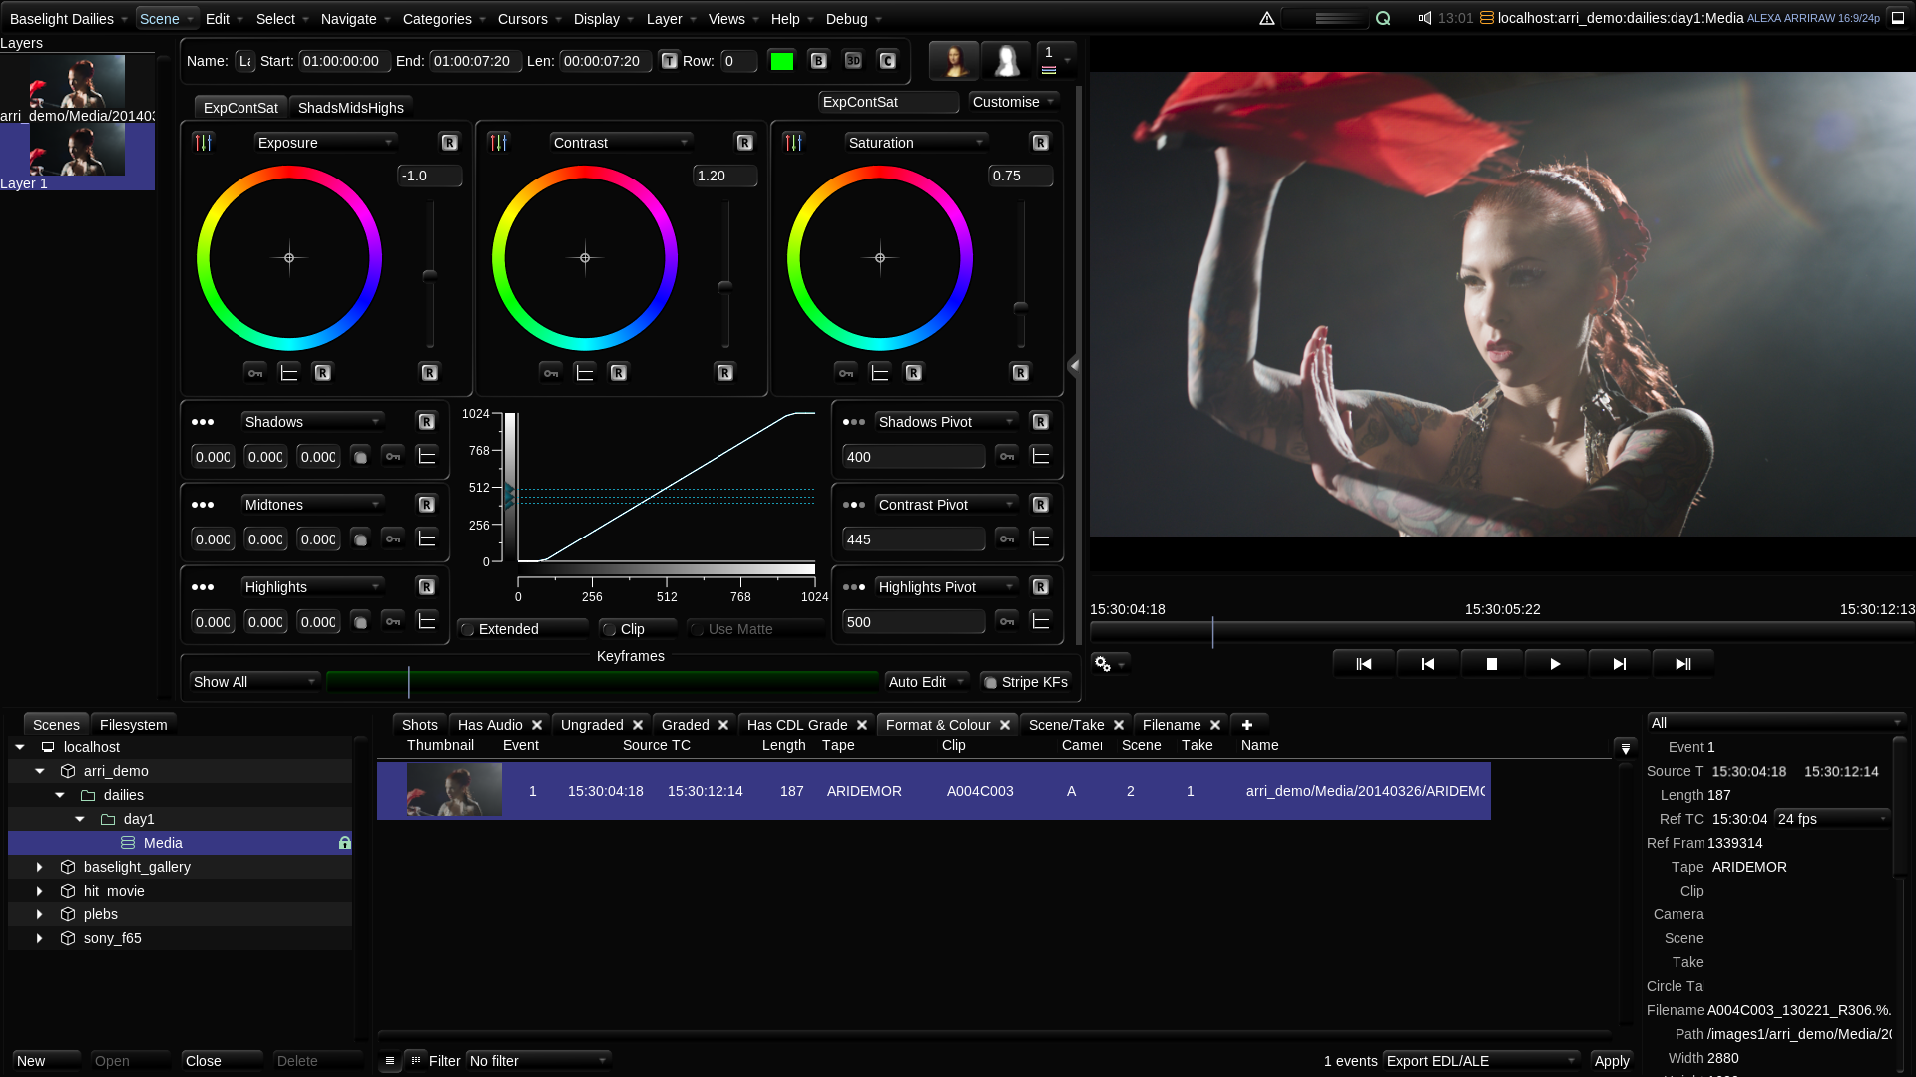Toggle Shadows gang button
Image resolution: width=1916 pixels, height=1077 pixels.
point(360,457)
